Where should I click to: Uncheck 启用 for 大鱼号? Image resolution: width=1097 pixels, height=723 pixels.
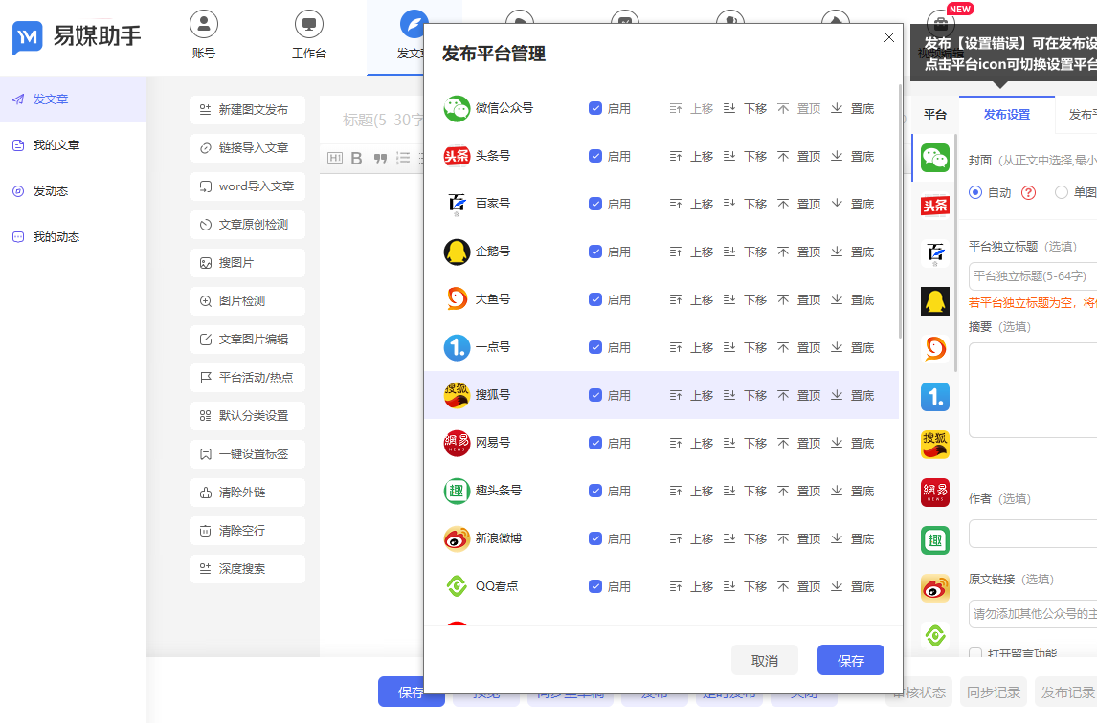coord(595,299)
